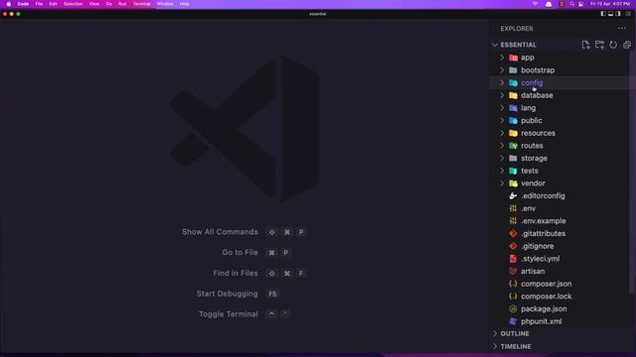Click the resources folder icon
Viewport: 636px width, 357px height.
[x=513, y=133]
